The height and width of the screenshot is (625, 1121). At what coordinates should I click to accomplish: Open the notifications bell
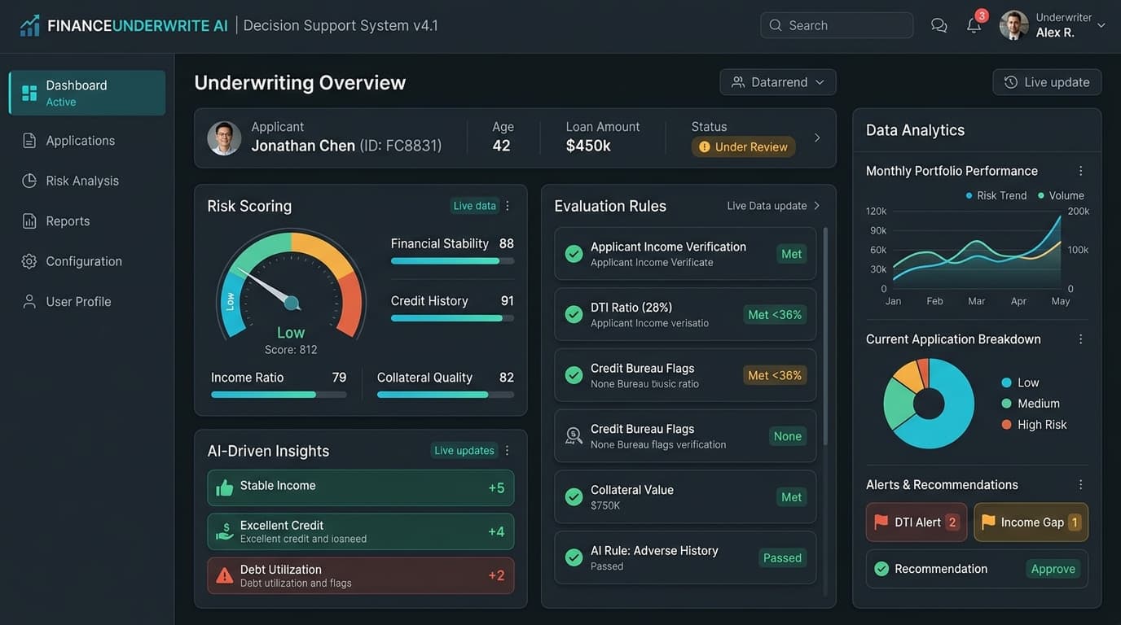pyautogui.click(x=974, y=25)
